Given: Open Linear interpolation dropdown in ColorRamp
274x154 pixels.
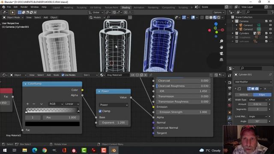Looking at the screenshot, I should pyautogui.click(x=72, y=104).
